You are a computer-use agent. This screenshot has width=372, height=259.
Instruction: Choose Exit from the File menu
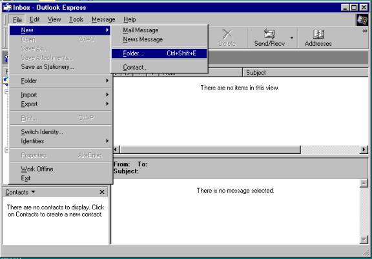pyautogui.click(x=60, y=178)
